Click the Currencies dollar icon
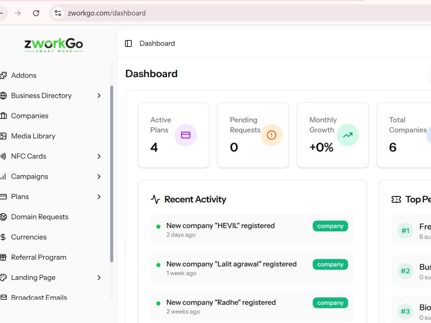This screenshot has height=323, width=431. [x=3, y=237]
